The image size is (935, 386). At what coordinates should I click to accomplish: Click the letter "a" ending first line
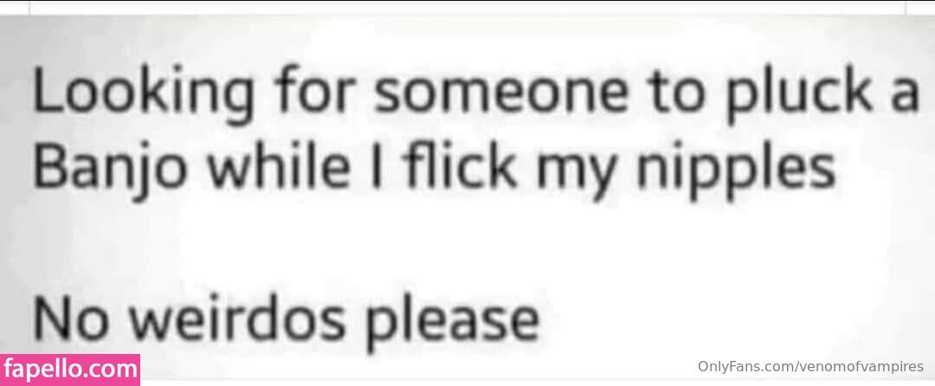901,99
